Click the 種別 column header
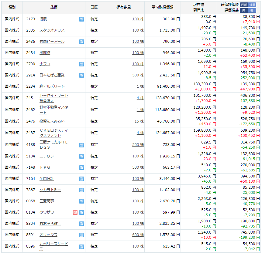This screenshot has width=262, height=253. click(12, 7)
